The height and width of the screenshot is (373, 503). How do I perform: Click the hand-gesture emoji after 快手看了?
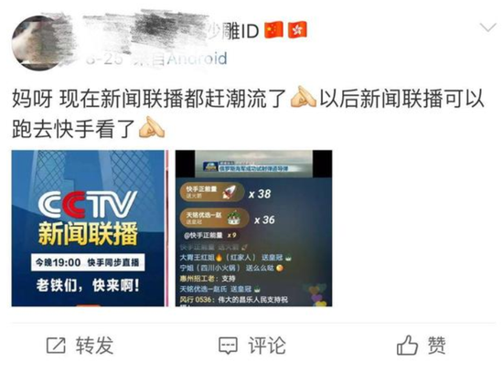point(152,127)
